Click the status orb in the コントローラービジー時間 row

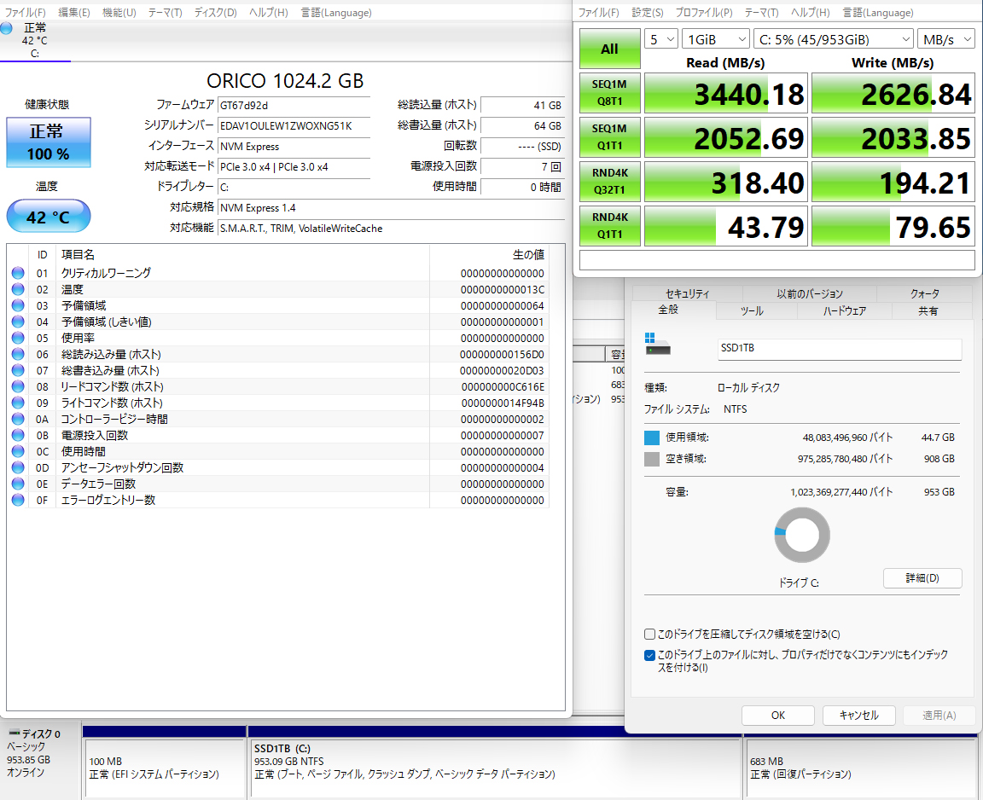18,419
